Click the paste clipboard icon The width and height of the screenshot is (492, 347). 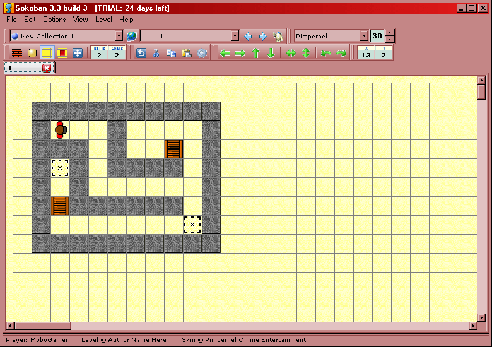click(186, 53)
